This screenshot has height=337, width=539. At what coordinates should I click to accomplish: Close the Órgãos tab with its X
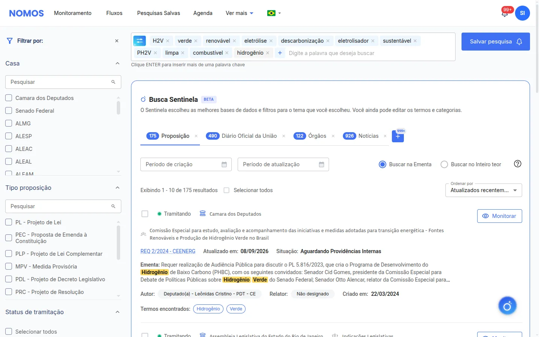[x=333, y=136]
